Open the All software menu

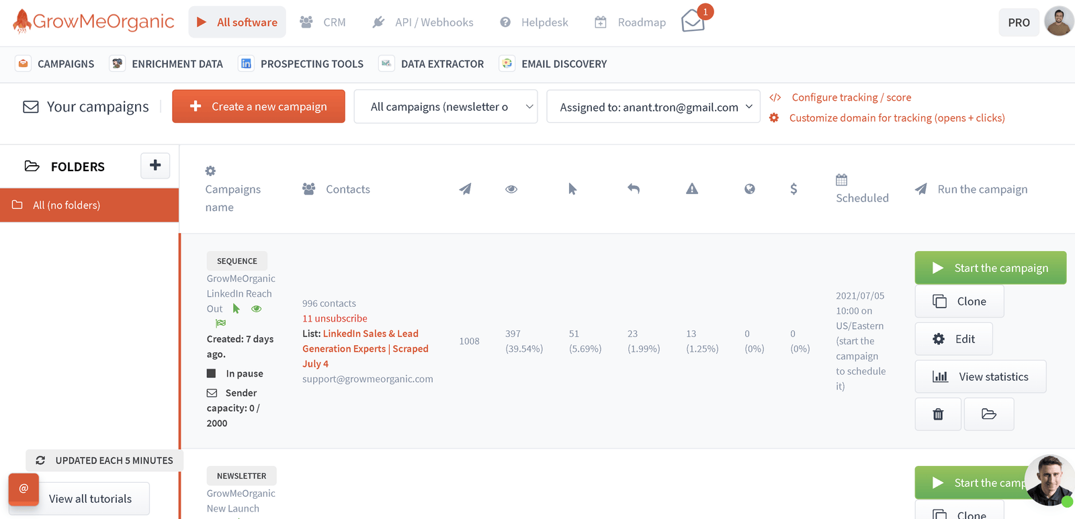(x=237, y=22)
